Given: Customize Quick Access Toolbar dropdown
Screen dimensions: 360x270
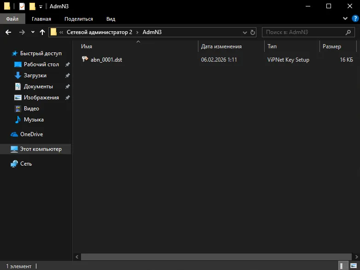Looking at the screenshot, I should point(41,7).
